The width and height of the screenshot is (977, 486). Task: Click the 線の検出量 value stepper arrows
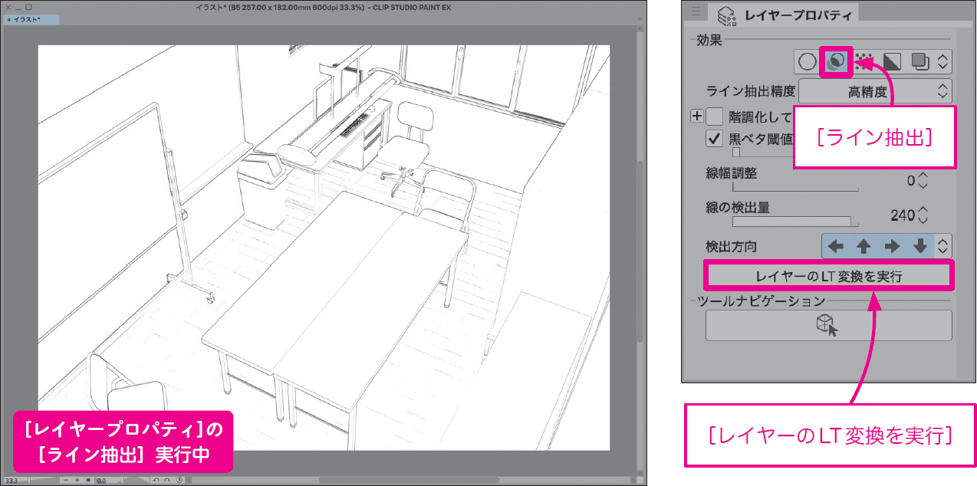coord(923,215)
